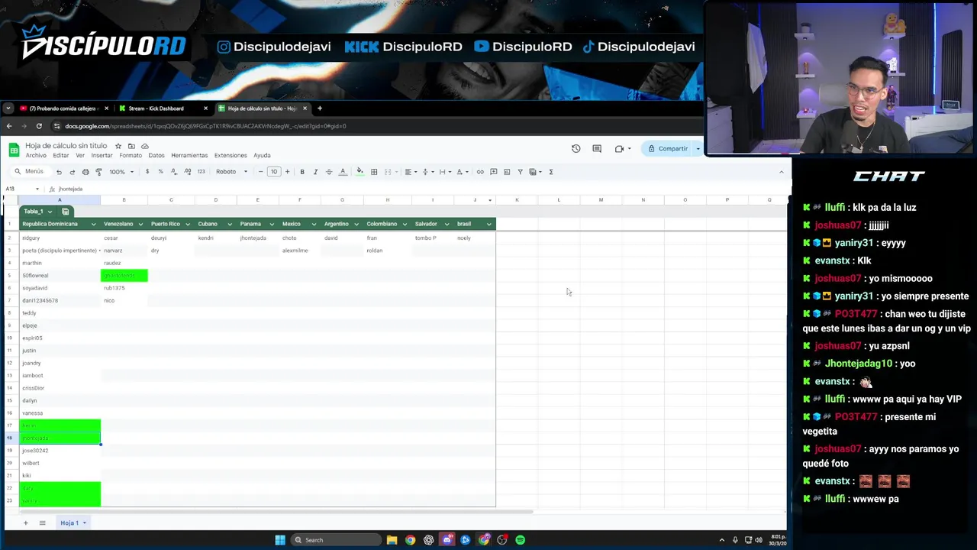Screen dimensions: 977x550
Task: Add a new sheet with plus
Action: pos(25,523)
